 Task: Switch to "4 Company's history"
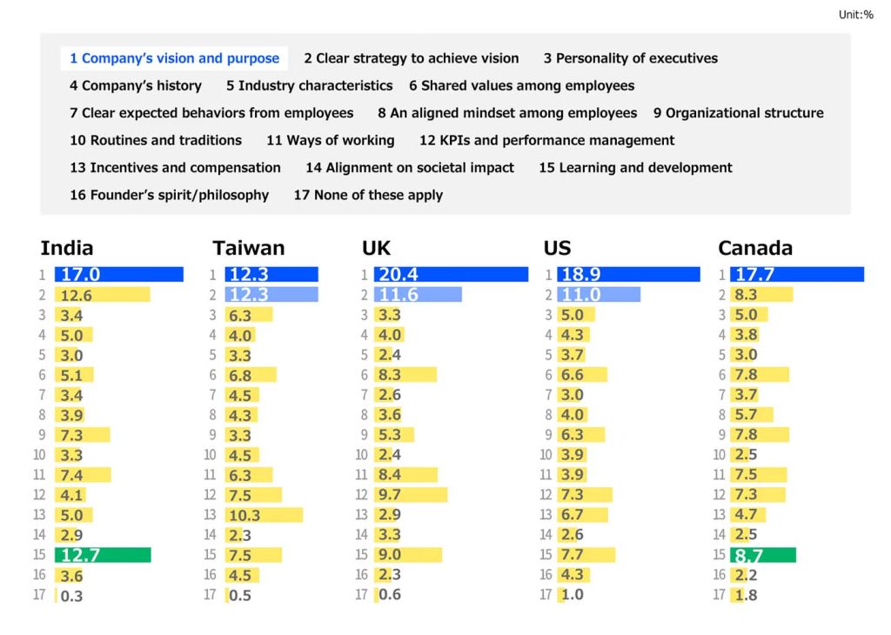136,85
